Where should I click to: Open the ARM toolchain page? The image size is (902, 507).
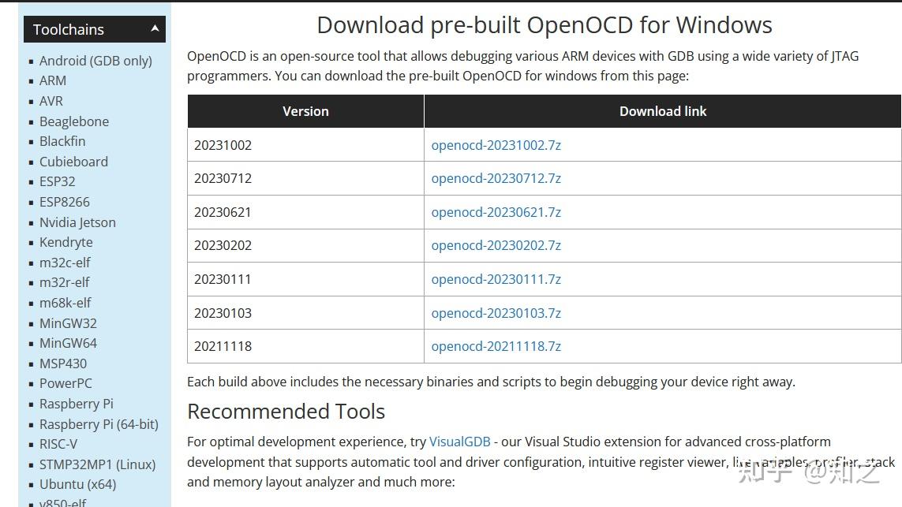coord(53,80)
